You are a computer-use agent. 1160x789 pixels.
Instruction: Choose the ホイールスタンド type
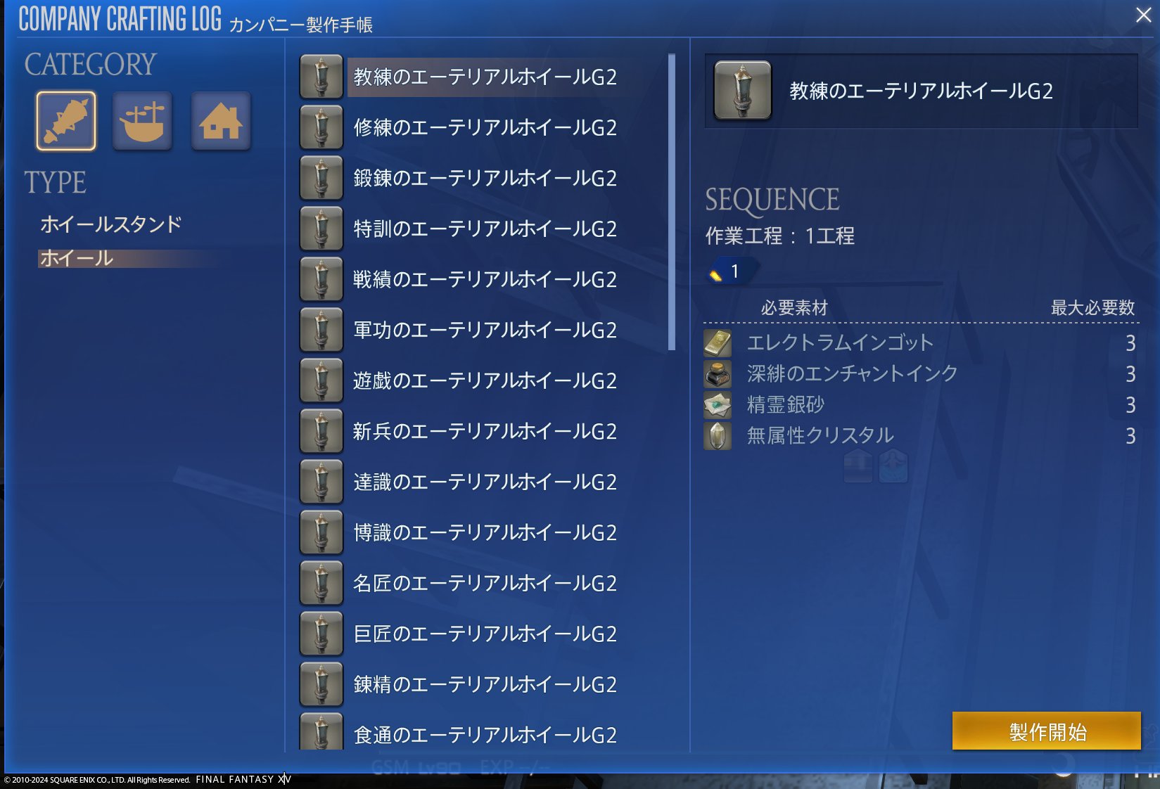click(x=111, y=224)
